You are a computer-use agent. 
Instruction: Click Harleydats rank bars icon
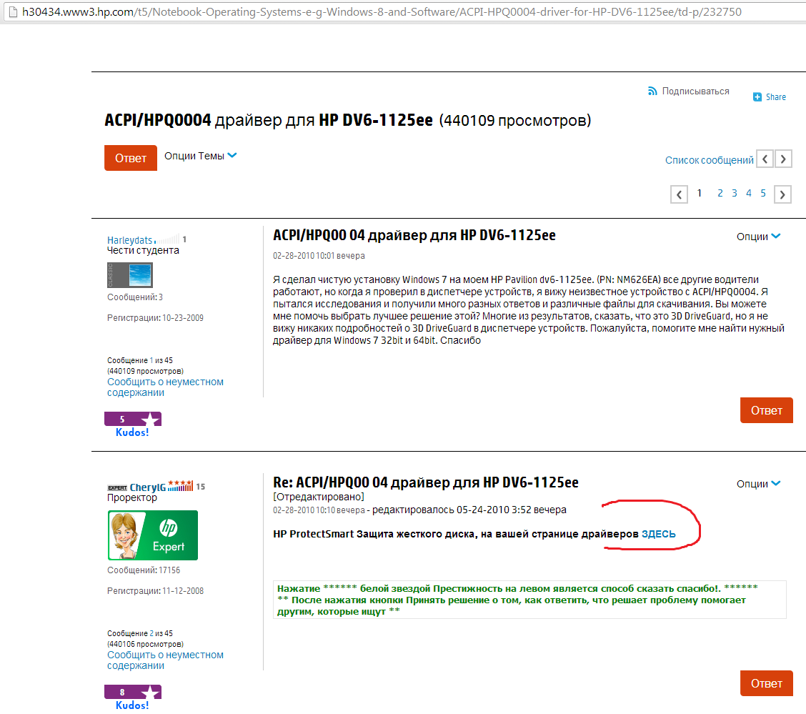(x=167, y=239)
